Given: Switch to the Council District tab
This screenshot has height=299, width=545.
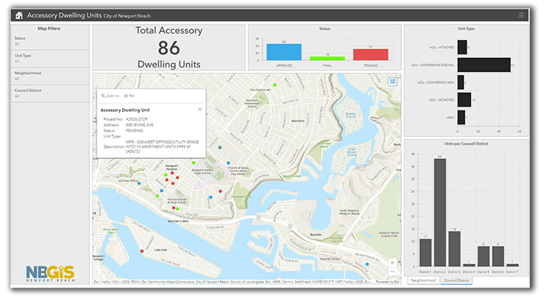Looking at the screenshot, I should click(x=456, y=280).
